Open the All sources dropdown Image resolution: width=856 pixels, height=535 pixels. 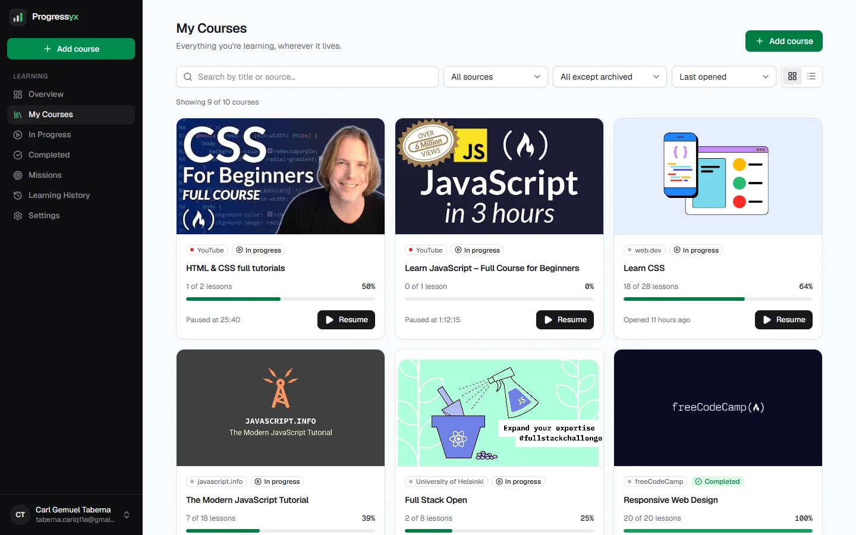(496, 77)
